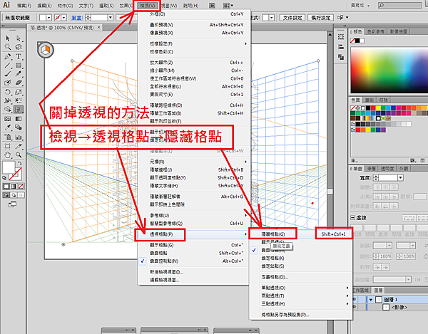Open 編輯(E) menu

coord(44,6)
